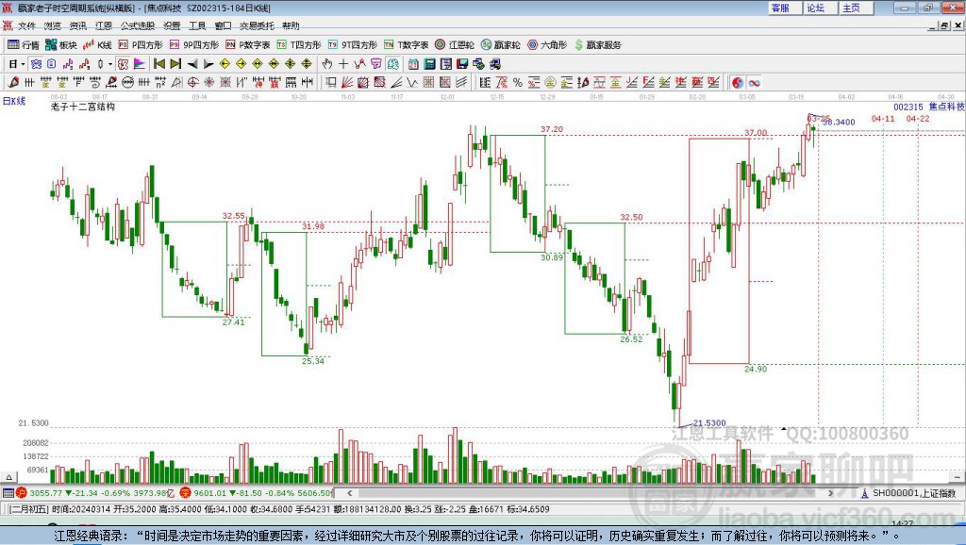
Task: Collapse the volume panel triangle button
Action: 8,477
